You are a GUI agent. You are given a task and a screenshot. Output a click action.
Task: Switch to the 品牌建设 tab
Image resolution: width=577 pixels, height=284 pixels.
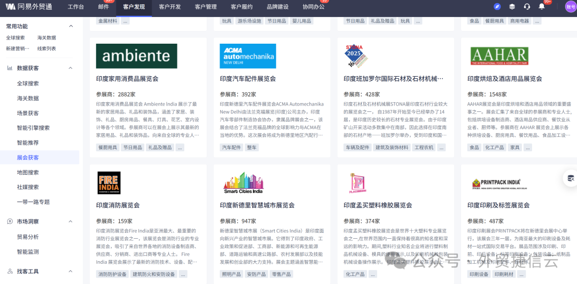tap(277, 6)
